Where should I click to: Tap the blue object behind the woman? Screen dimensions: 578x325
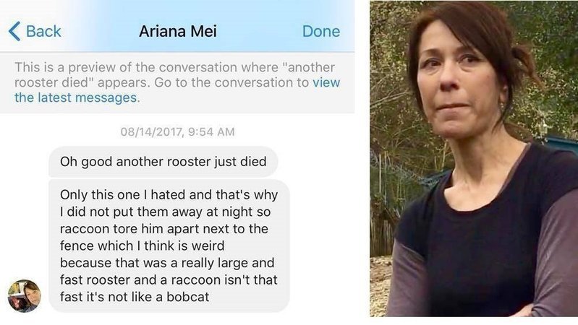tap(561, 144)
